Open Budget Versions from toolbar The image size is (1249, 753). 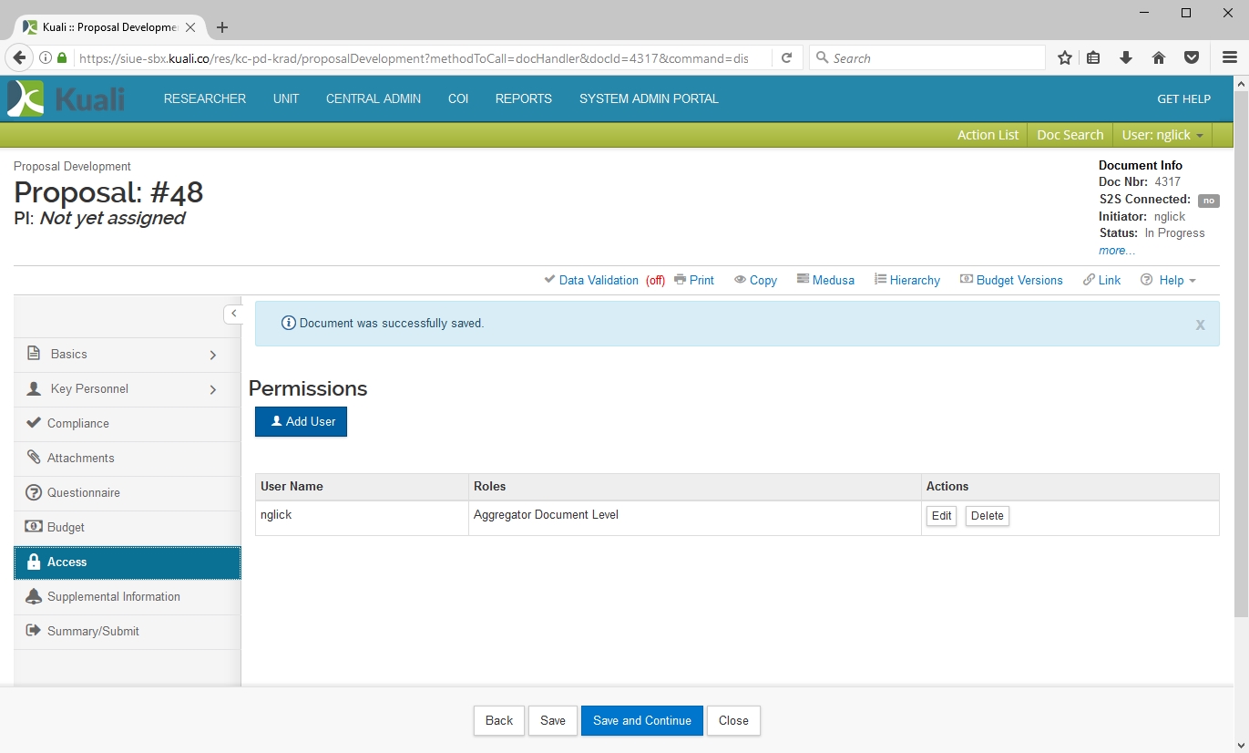pyautogui.click(x=1011, y=280)
